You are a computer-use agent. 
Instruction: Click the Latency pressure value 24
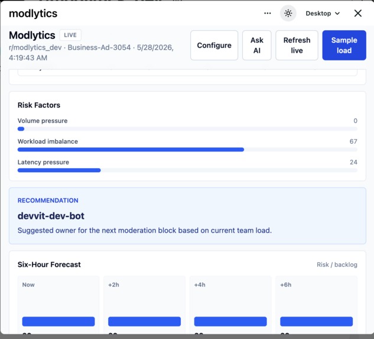pyautogui.click(x=353, y=162)
